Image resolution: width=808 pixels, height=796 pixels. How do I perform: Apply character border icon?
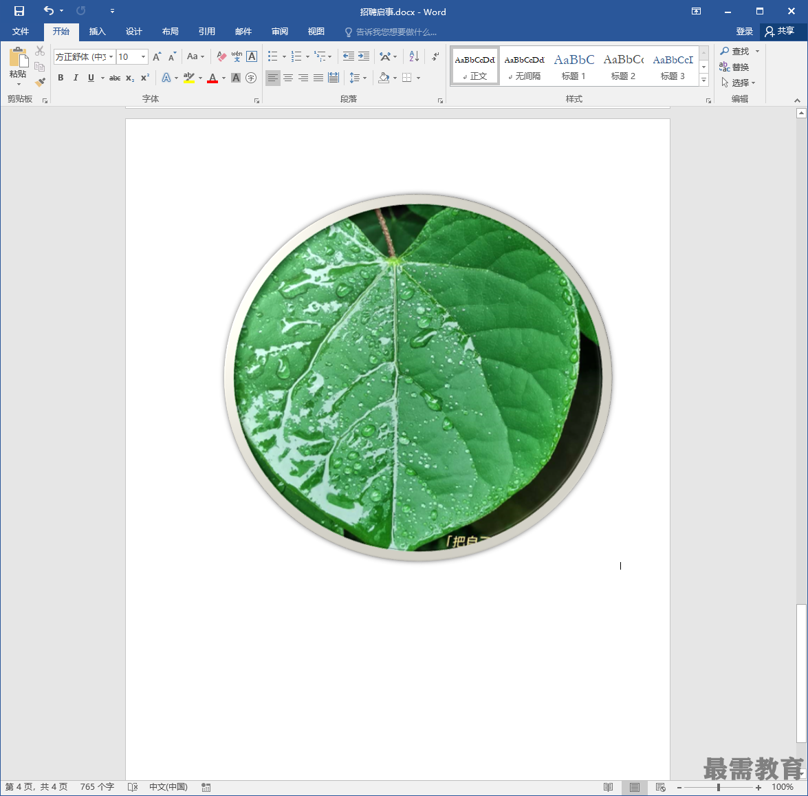coord(252,56)
